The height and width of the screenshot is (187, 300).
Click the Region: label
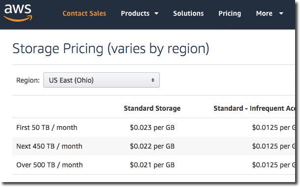click(28, 80)
